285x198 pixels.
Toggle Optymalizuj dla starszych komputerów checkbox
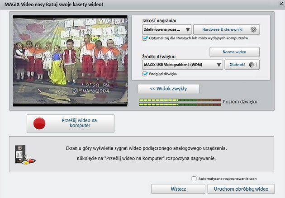(145, 38)
